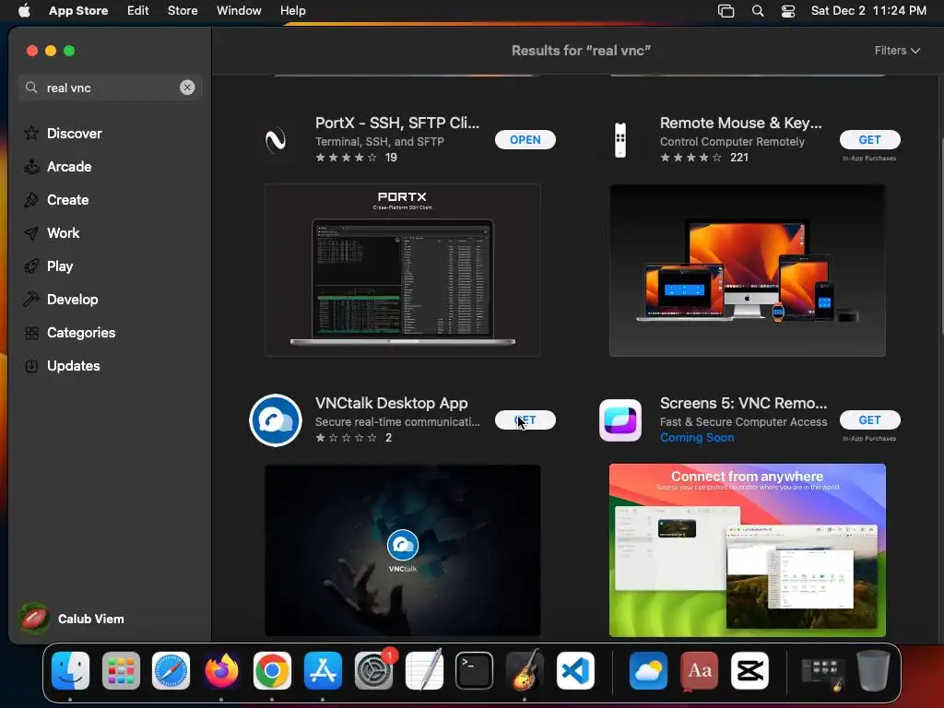View the Remote Mouse devices screenshot
This screenshot has width=944, height=708.
pos(747,270)
